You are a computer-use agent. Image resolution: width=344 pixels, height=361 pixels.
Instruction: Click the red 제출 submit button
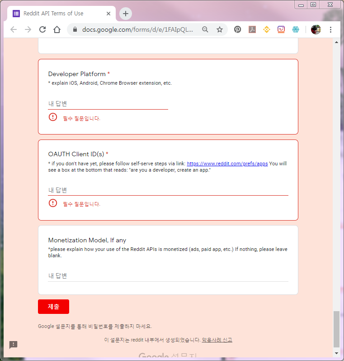pyautogui.click(x=53, y=307)
